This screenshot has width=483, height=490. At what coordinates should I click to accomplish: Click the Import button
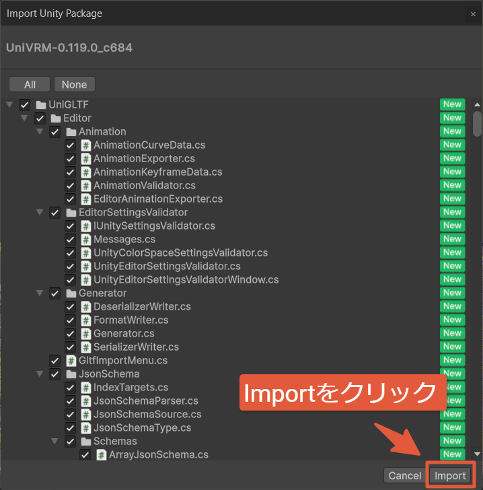[450, 476]
